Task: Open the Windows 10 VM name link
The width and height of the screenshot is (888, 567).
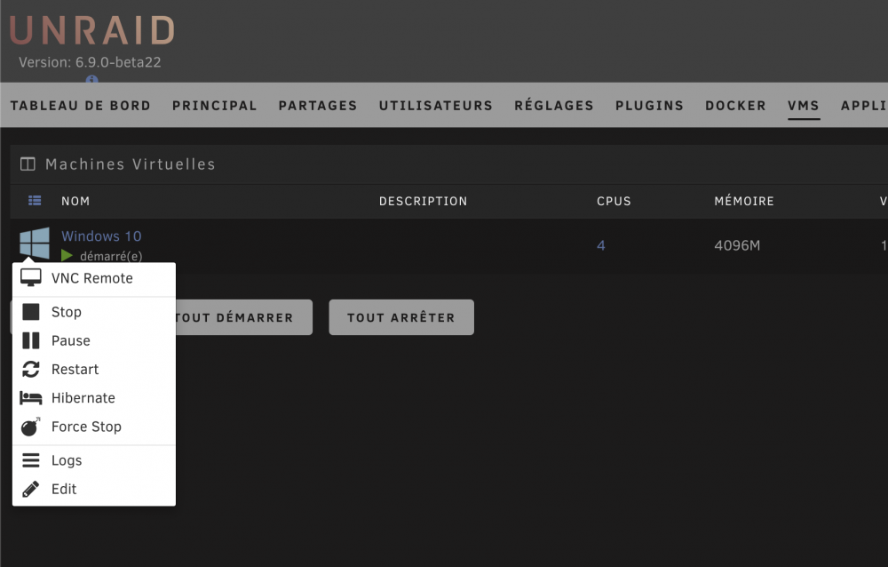Action: coord(101,236)
